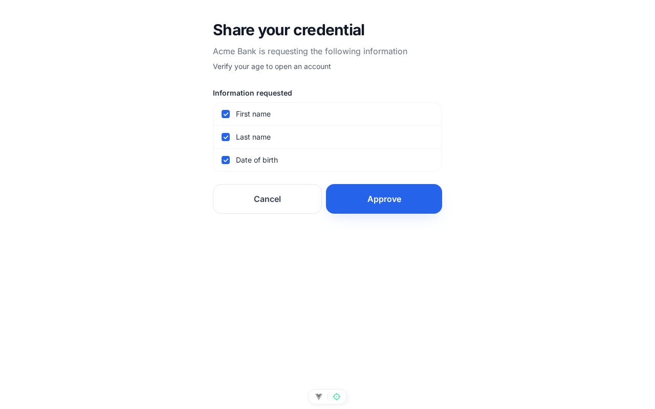Select the First name label text
The width and height of the screenshot is (655, 409).
click(x=253, y=114)
